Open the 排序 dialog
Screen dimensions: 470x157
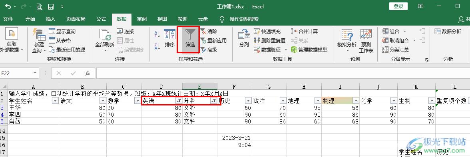[170, 38]
